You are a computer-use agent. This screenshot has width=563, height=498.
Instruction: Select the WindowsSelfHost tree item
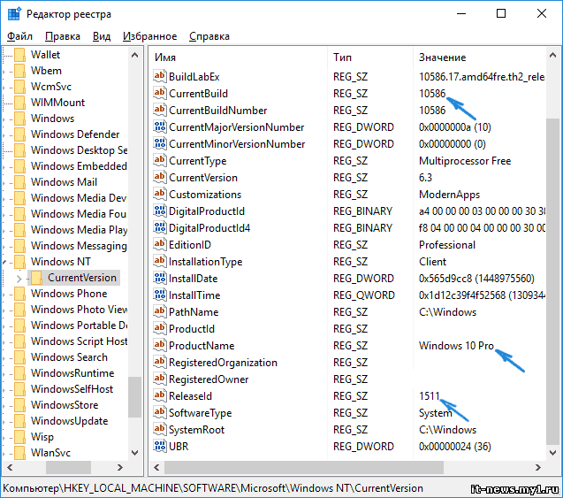(x=72, y=389)
